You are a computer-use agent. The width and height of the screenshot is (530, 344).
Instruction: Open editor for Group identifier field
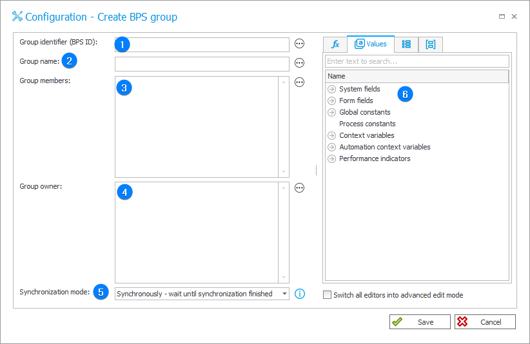(299, 44)
